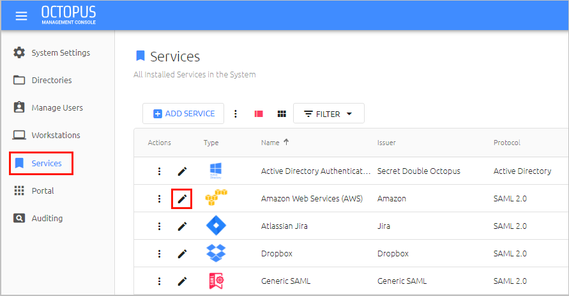Click the Octopus Management Console logo

(68, 15)
